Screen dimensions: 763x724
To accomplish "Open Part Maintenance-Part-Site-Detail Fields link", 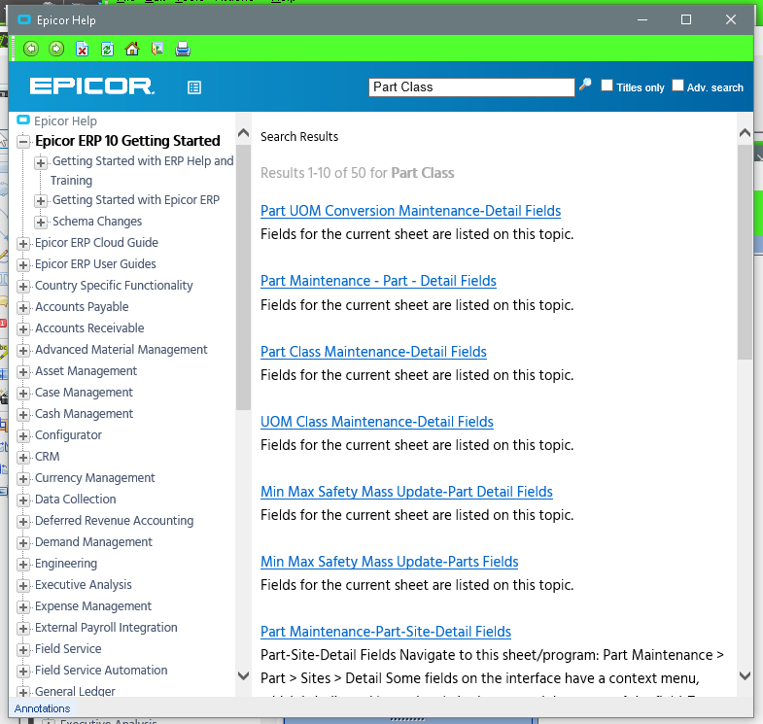I will click(386, 632).
